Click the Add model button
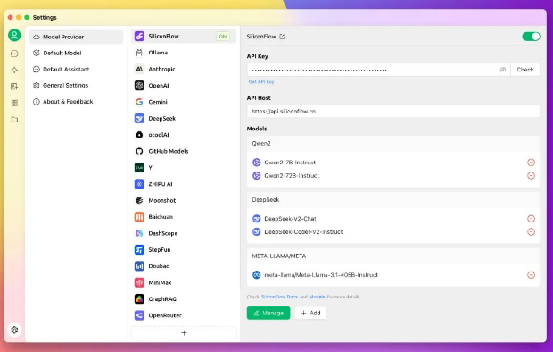This screenshot has width=553, height=352. [x=310, y=313]
